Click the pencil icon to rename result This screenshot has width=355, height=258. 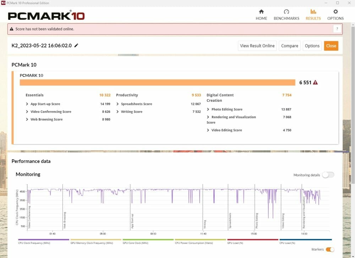click(x=76, y=46)
